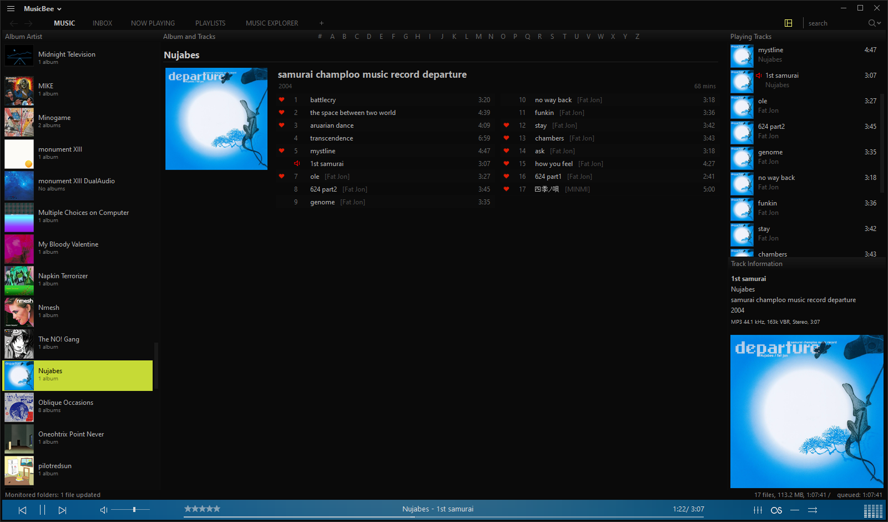Jump to artists starting with M

click(478, 37)
